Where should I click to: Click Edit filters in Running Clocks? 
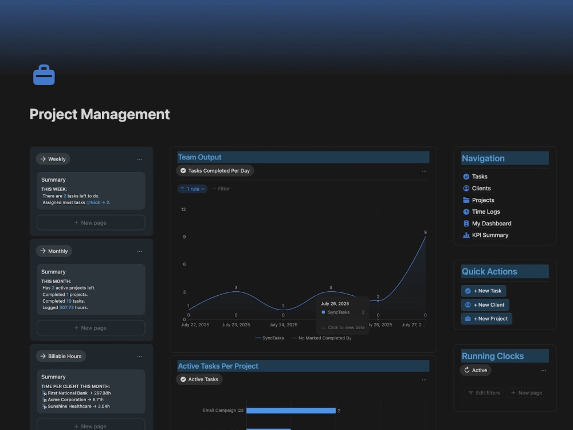[484, 393]
